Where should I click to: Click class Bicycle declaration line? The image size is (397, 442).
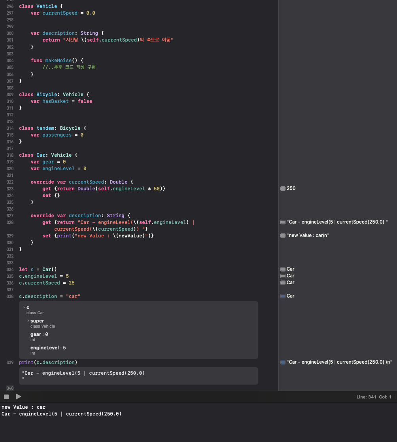tap(54, 95)
